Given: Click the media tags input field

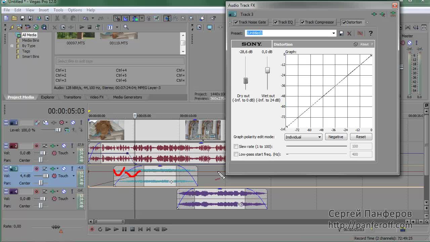Looking at the screenshot, I should (120, 61).
